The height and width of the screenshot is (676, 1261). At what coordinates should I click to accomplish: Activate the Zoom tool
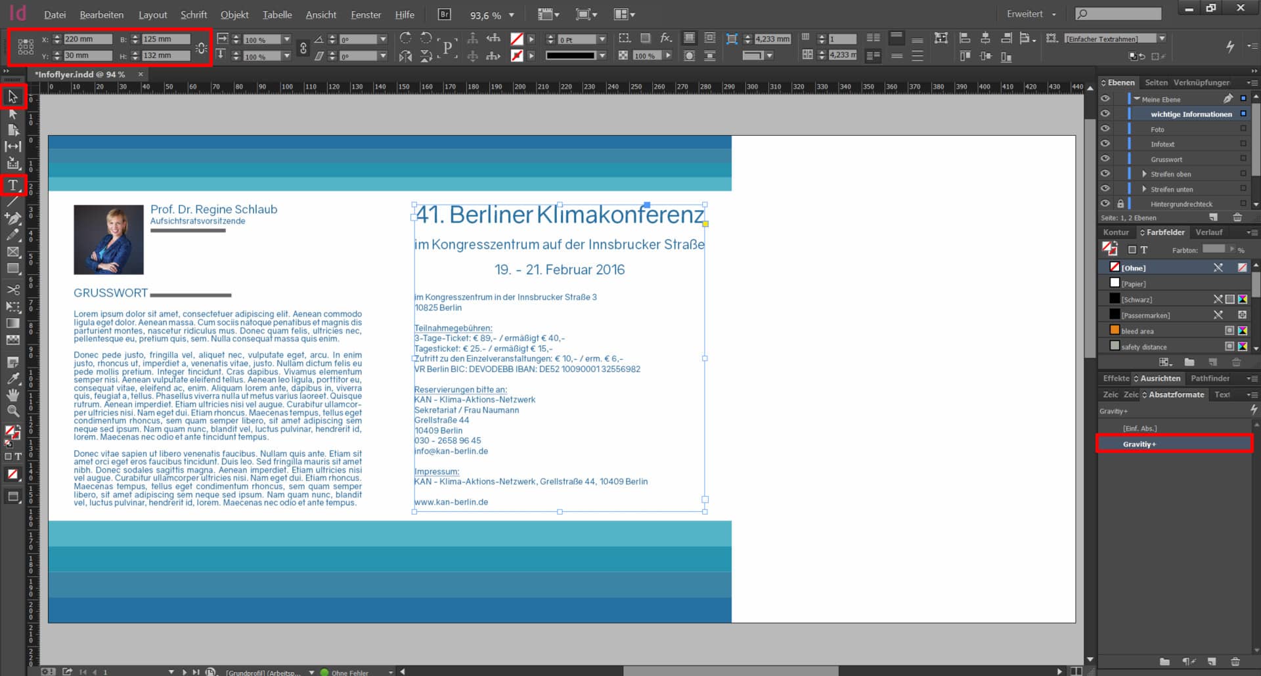pyautogui.click(x=13, y=412)
